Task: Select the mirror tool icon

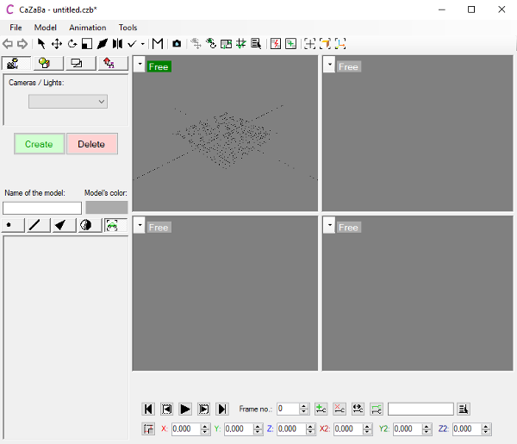Action: click(116, 43)
